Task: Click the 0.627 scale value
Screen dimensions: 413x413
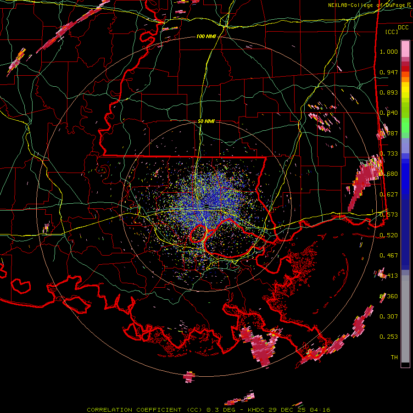Action: pyautogui.click(x=389, y=195)
